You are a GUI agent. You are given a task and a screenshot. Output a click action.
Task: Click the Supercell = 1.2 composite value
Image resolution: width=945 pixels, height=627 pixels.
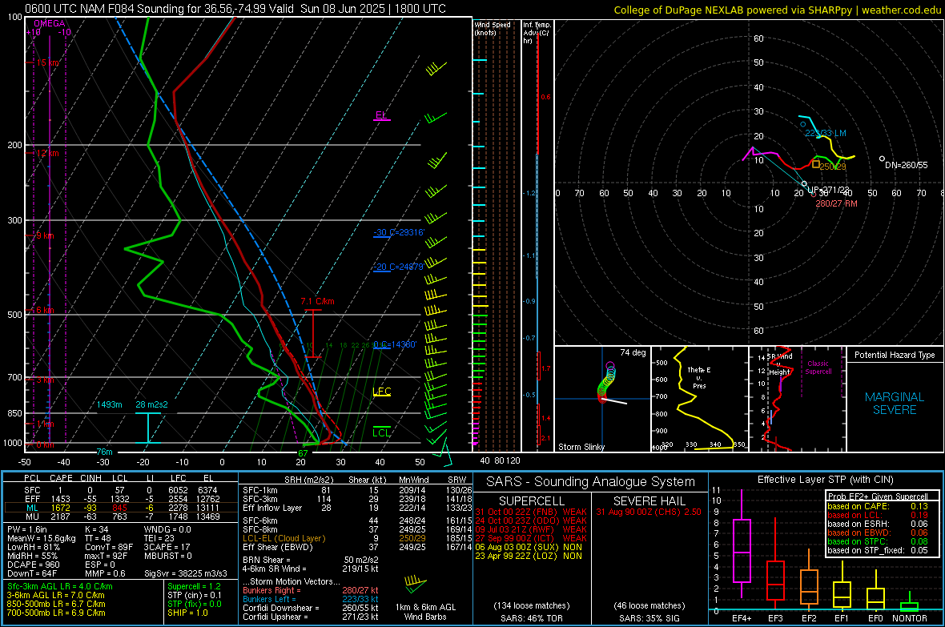[194, 586]
